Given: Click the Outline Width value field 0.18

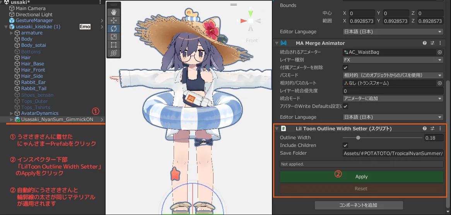Looking at the screenshot, I should click(434, 138).
